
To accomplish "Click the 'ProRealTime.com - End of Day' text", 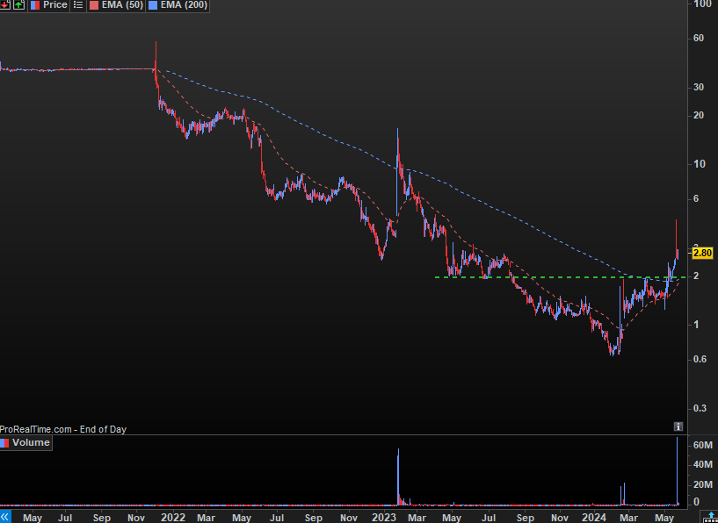I will click(x=62, y=429).
